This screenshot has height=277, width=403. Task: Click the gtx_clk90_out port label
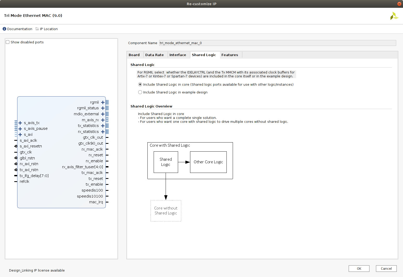(x=91, y=143)
